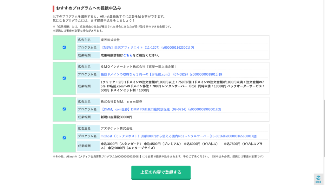Select the advertiser name 楽天株式会社
Image resolution: width=325 pixels, height=185 pixels.
(x=110, y=40)
